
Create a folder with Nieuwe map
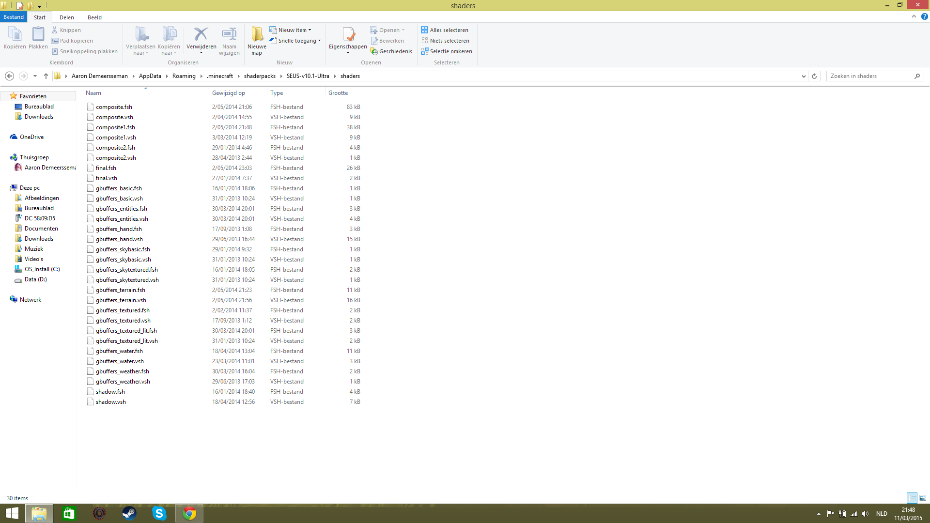click(257, 41)
